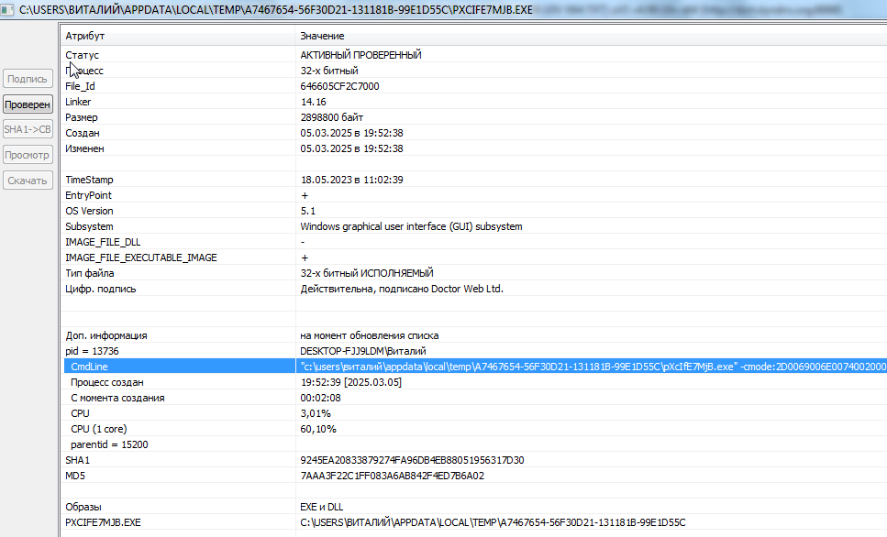Screen dimensions: 887x537
Task: Select value 646605CF2C7000
Action: click(x=339, y=86)
